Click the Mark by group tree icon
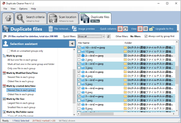This screenshot has width=181, height=123. [4, 56]
